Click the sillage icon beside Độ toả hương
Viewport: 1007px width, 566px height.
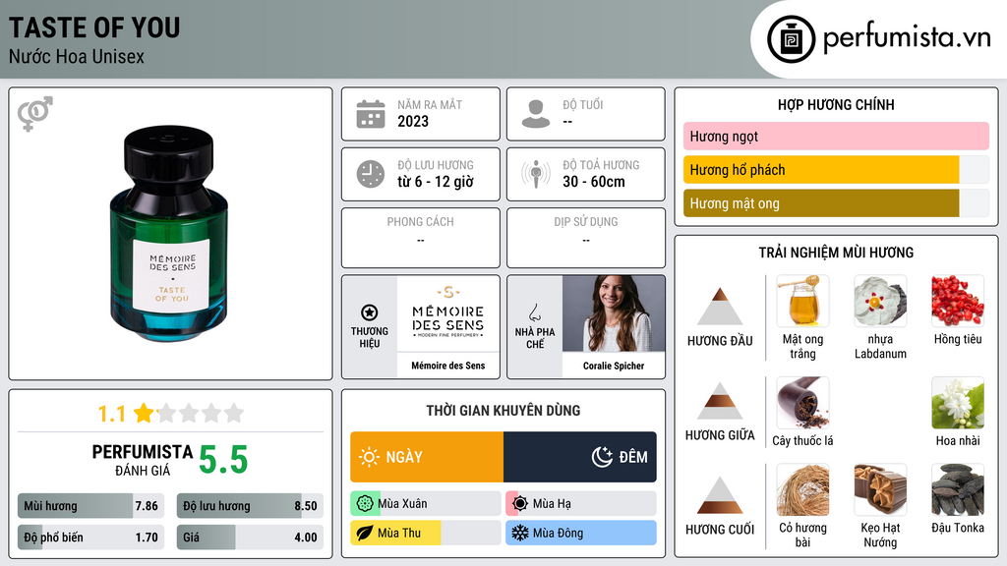(x=536, y=174)
